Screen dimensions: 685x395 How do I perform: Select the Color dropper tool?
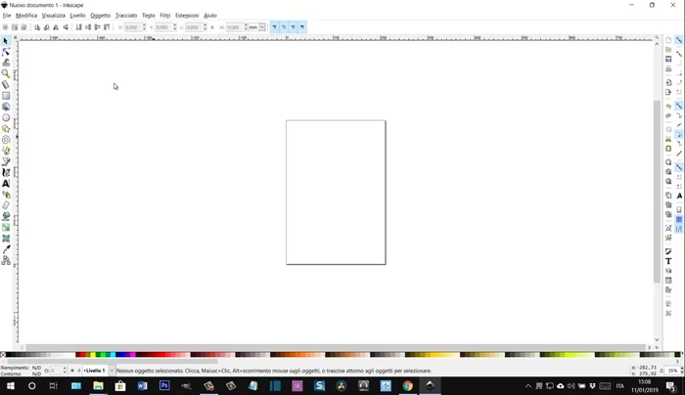tap(6, 249)
